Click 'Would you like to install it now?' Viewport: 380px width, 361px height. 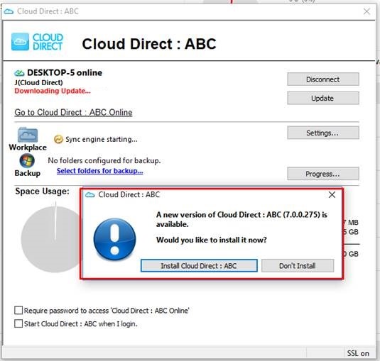click(x=212, y=240)
